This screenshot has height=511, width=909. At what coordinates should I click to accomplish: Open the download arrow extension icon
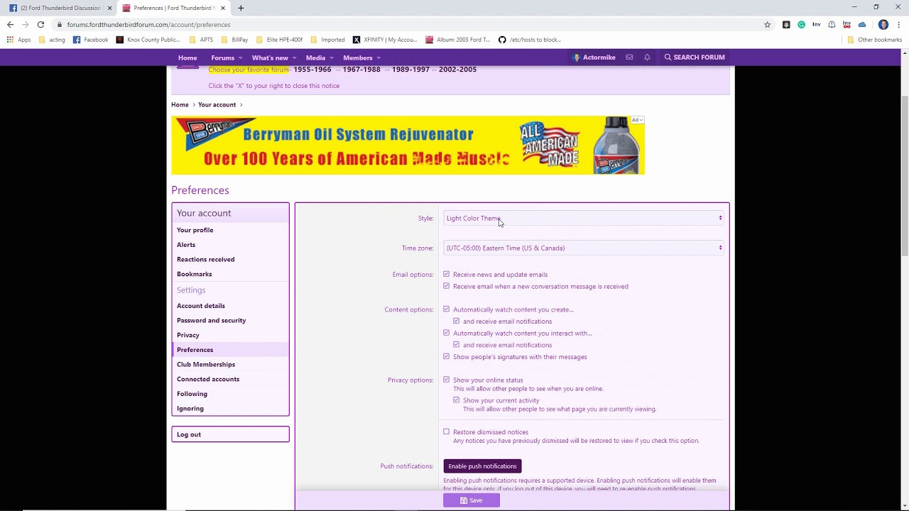click(786, 24)
